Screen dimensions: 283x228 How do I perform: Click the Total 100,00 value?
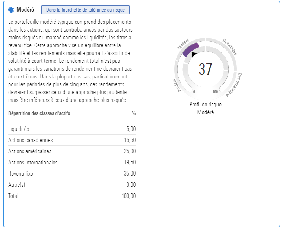pos(128,196)
